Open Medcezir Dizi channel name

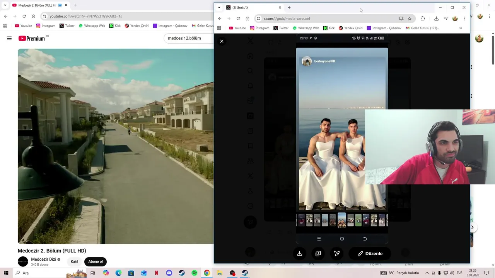pos(44,259)
